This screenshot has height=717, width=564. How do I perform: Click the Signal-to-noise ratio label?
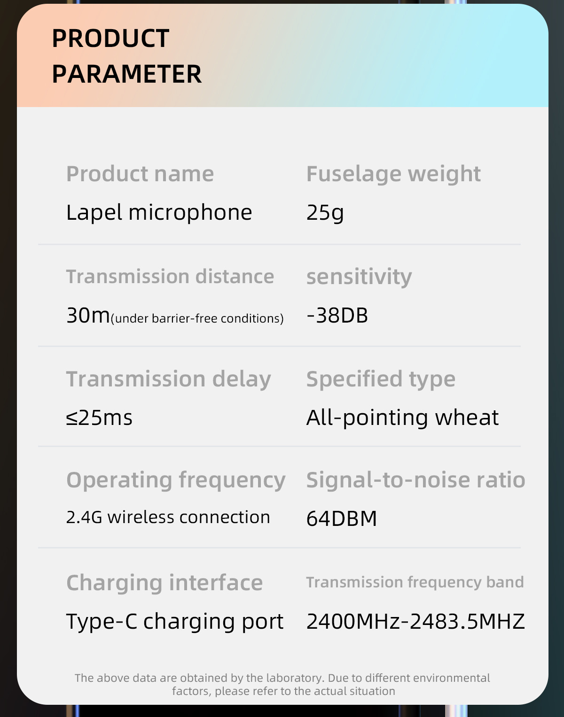pos(415,480)
